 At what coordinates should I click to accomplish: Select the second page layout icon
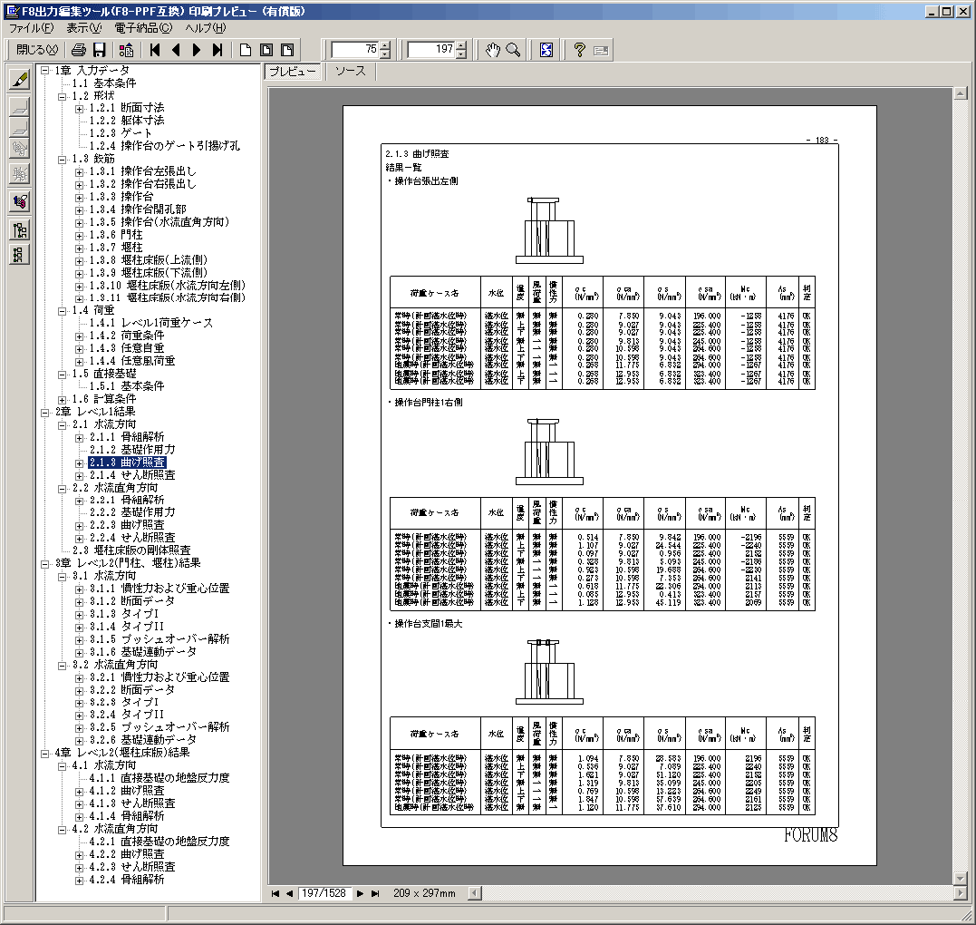pyautogui.click(x=266, y=50)
